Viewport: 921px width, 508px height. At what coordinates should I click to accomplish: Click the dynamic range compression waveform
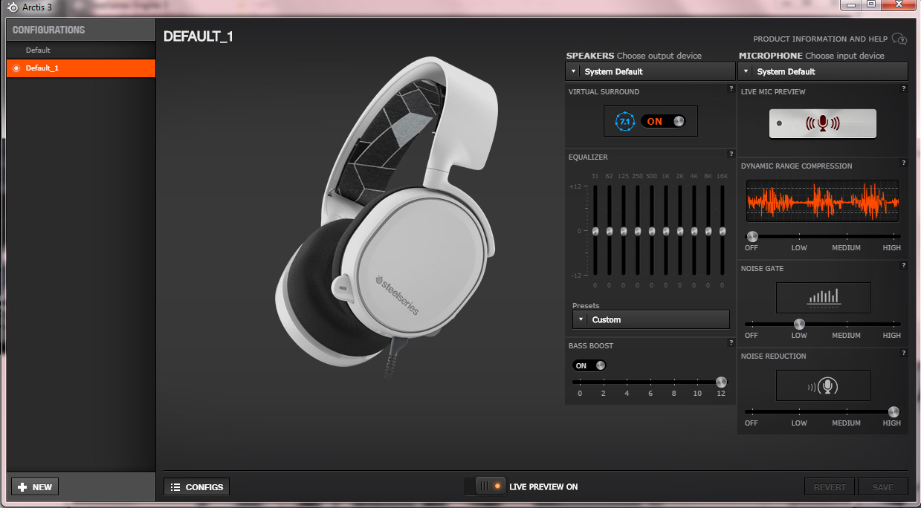click(x=822, y=201)
